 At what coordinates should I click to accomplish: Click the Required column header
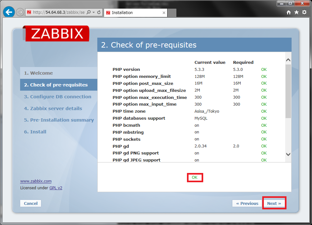point(243,62)
